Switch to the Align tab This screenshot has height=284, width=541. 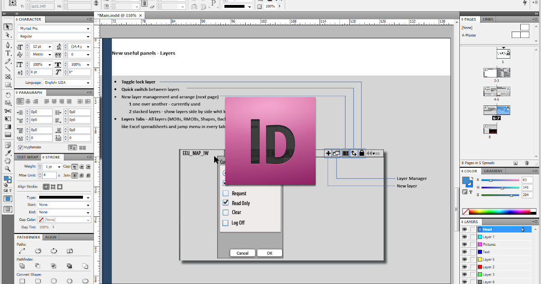51,237
